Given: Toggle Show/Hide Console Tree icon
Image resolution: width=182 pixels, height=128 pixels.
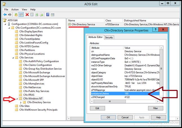Looking at the screenshot, I should click(x=21, y=14).
